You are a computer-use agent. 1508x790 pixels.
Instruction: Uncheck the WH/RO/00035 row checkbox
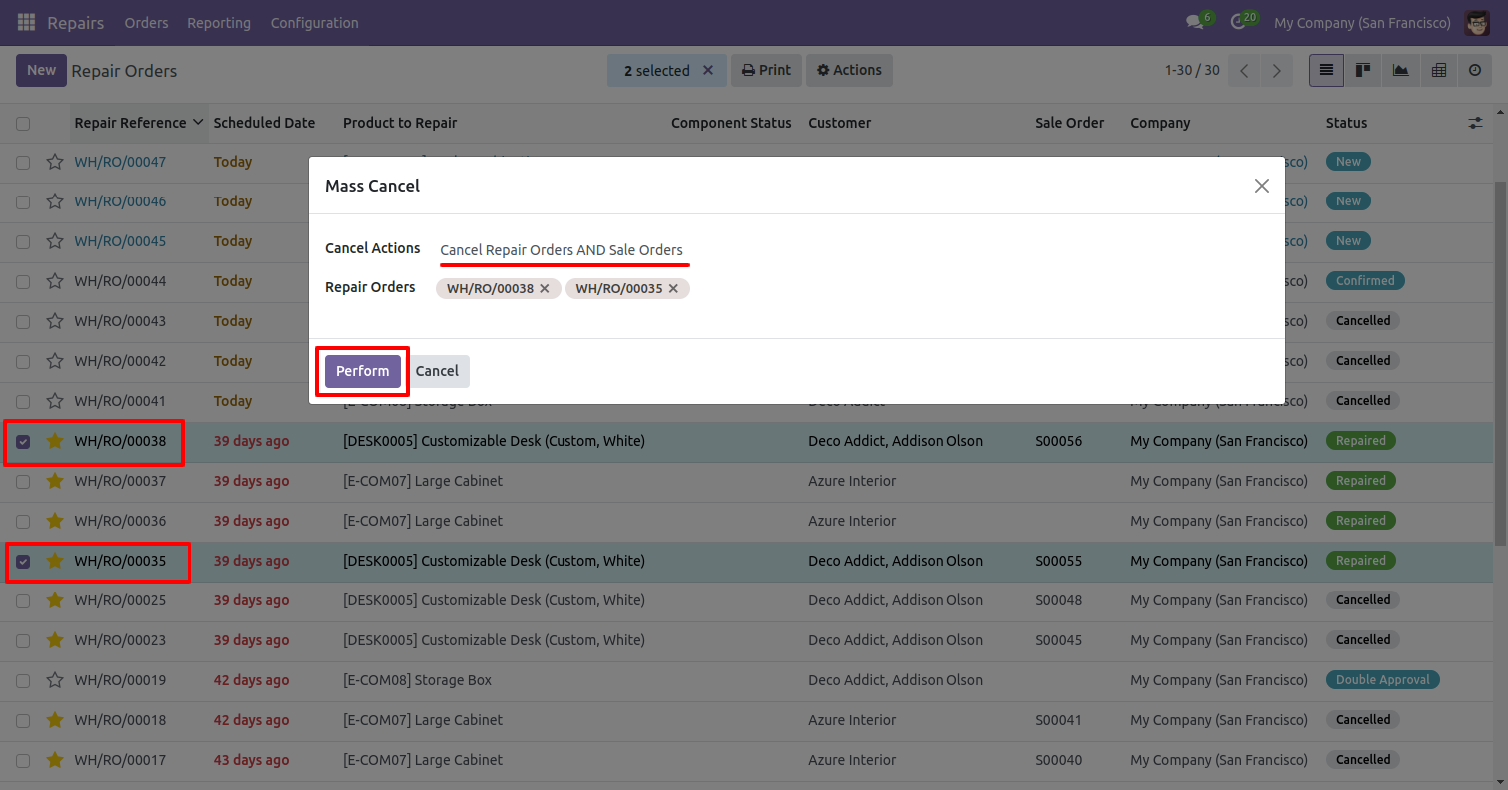click(x=23, y=561)
